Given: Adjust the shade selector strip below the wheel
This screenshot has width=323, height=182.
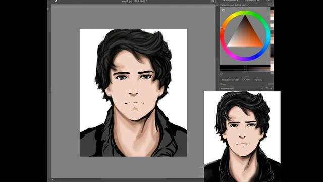Looking at the screenshot, I should [245, 68].
